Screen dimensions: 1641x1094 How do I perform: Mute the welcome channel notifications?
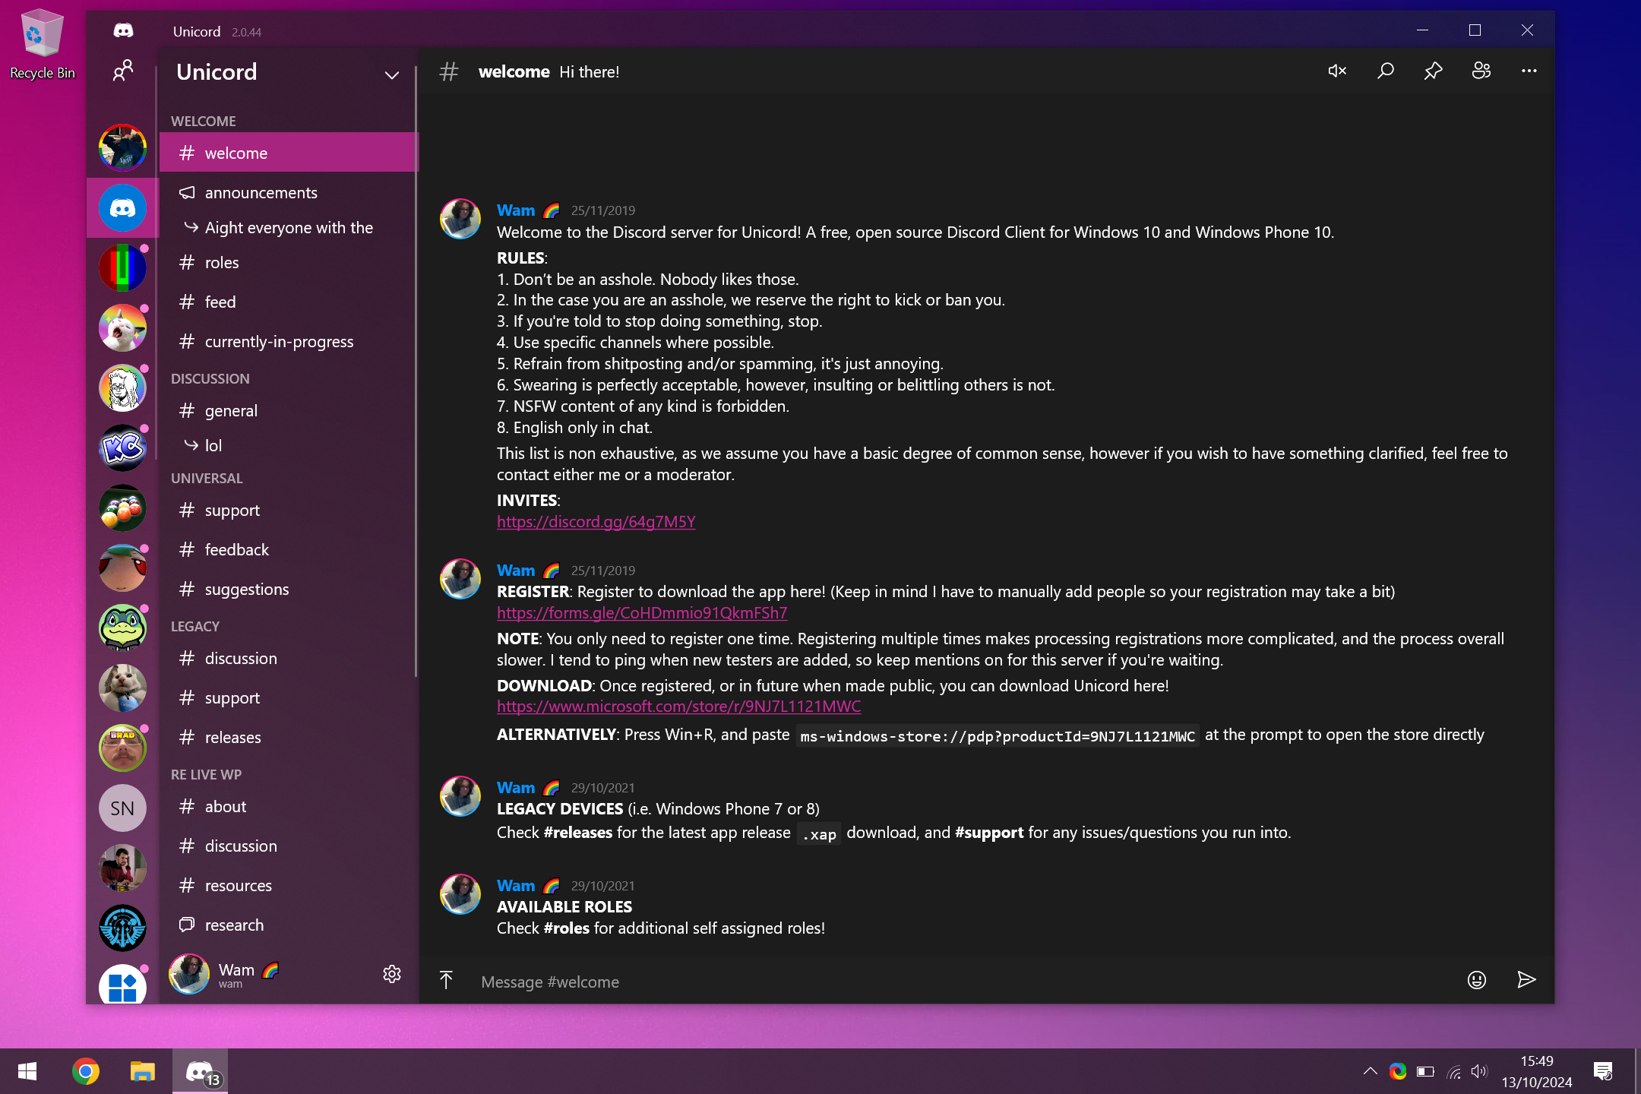(1337, 71)
